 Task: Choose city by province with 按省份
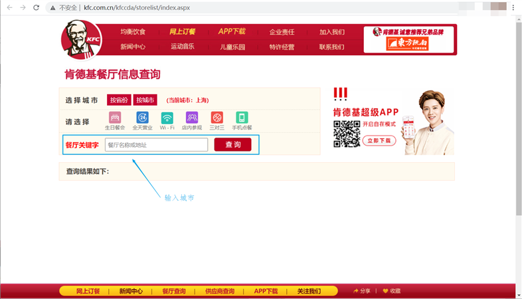coord(119,100)
